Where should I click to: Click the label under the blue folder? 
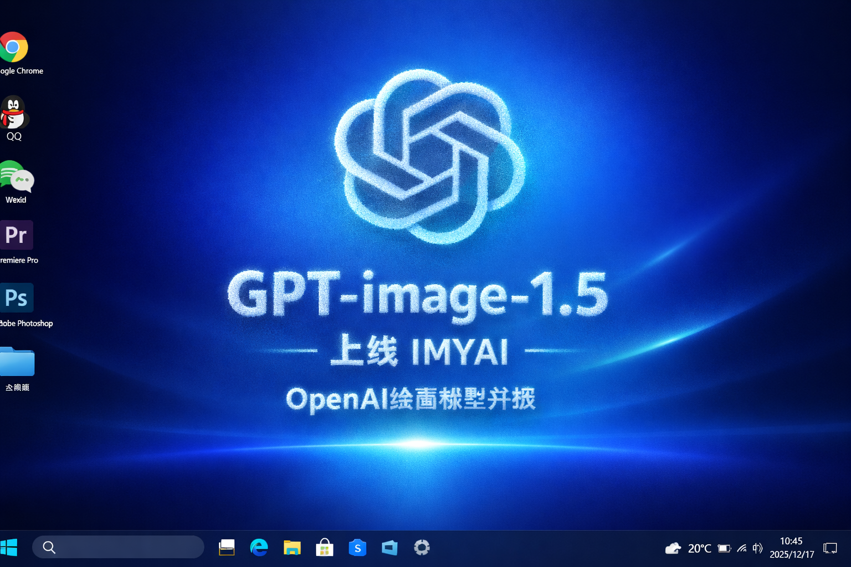point(17,388)
